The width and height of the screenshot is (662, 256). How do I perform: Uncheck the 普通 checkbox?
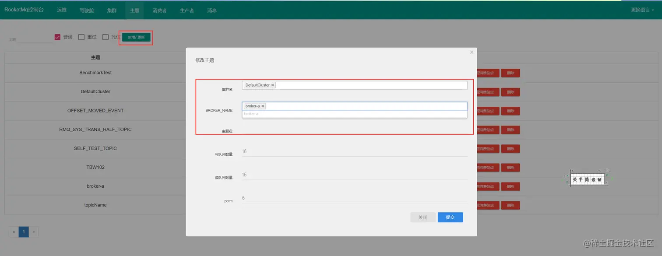(x=57, y=37)
